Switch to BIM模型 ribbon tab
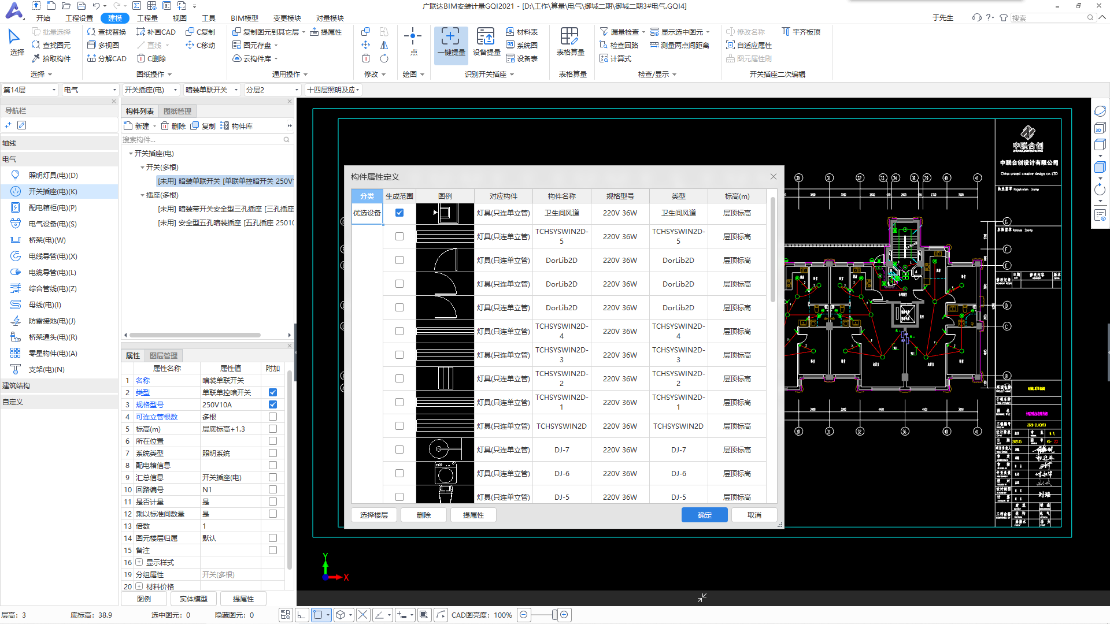Image resolution: width=1110 pixels, height=624 pixels. coord(245,18)
